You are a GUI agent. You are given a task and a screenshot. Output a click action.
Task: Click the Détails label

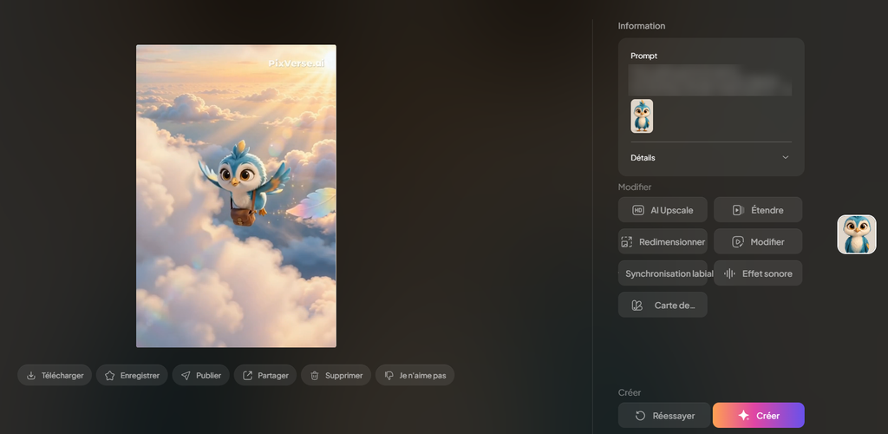pyautogui.click(x=643, y=157)
